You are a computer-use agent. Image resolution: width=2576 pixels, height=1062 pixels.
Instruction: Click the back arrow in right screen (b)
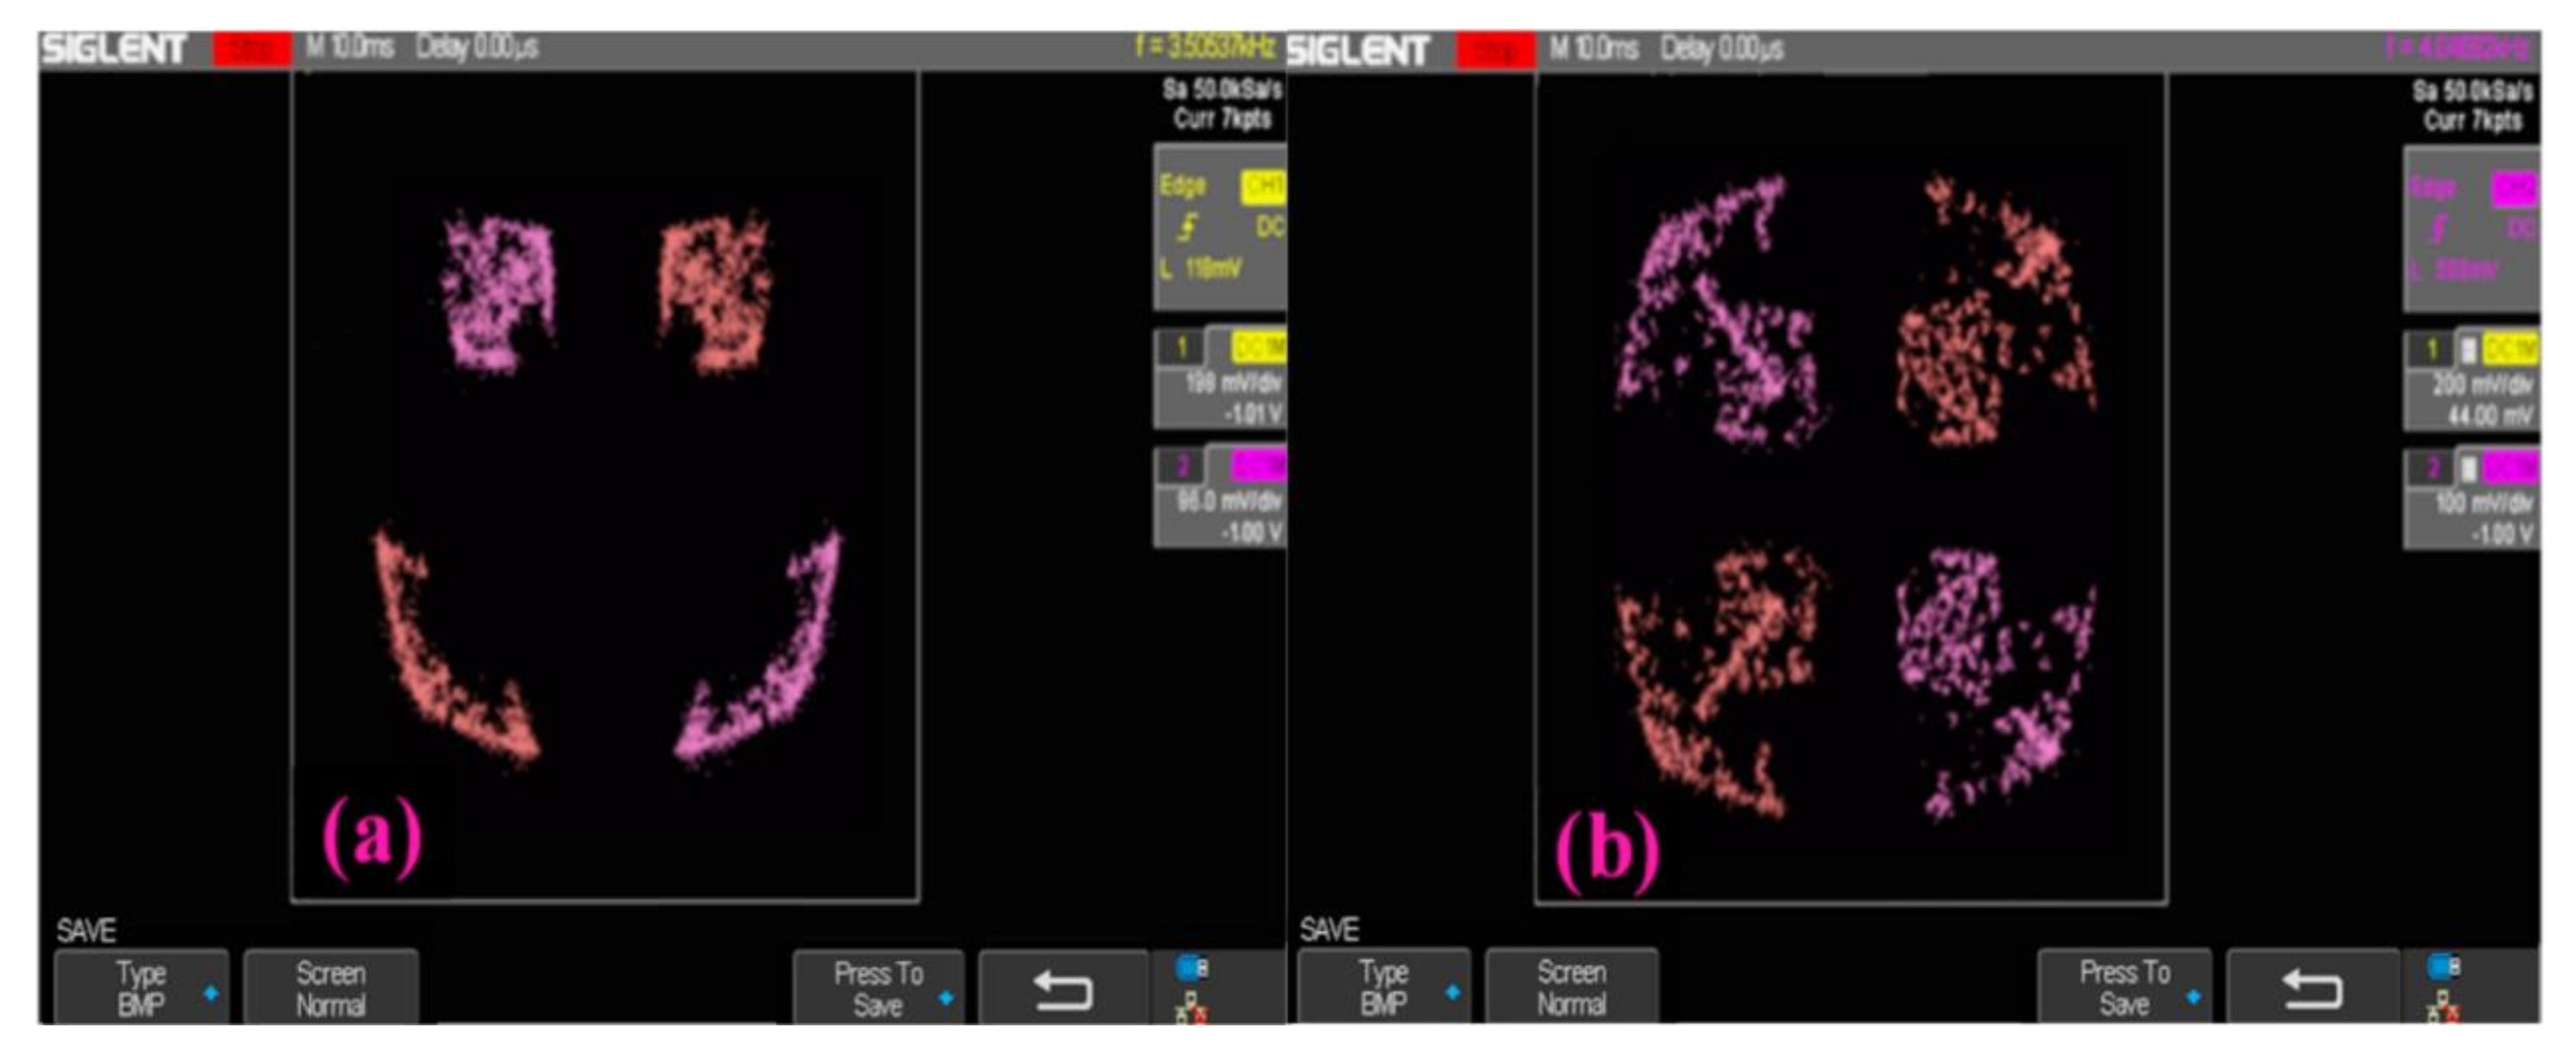[x=2312, y=990]
